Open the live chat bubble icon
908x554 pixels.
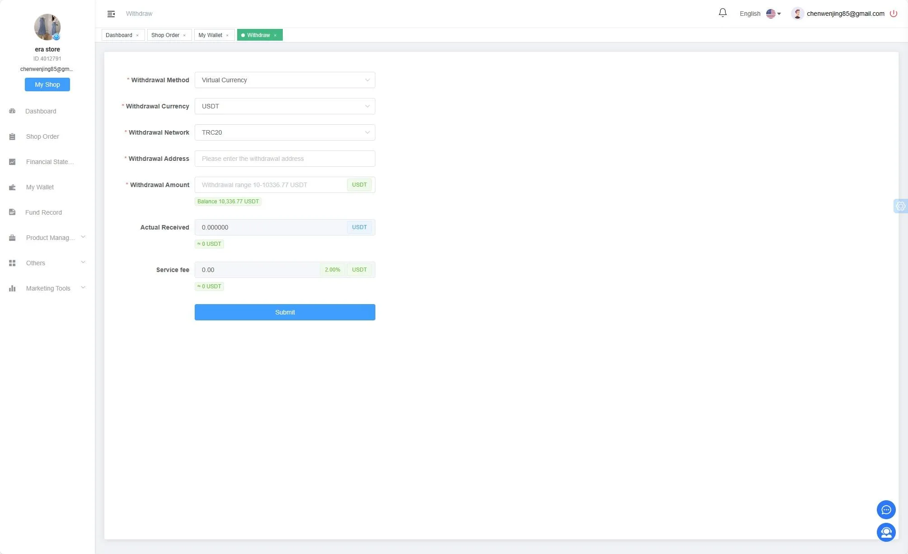(x=886, y=510)
